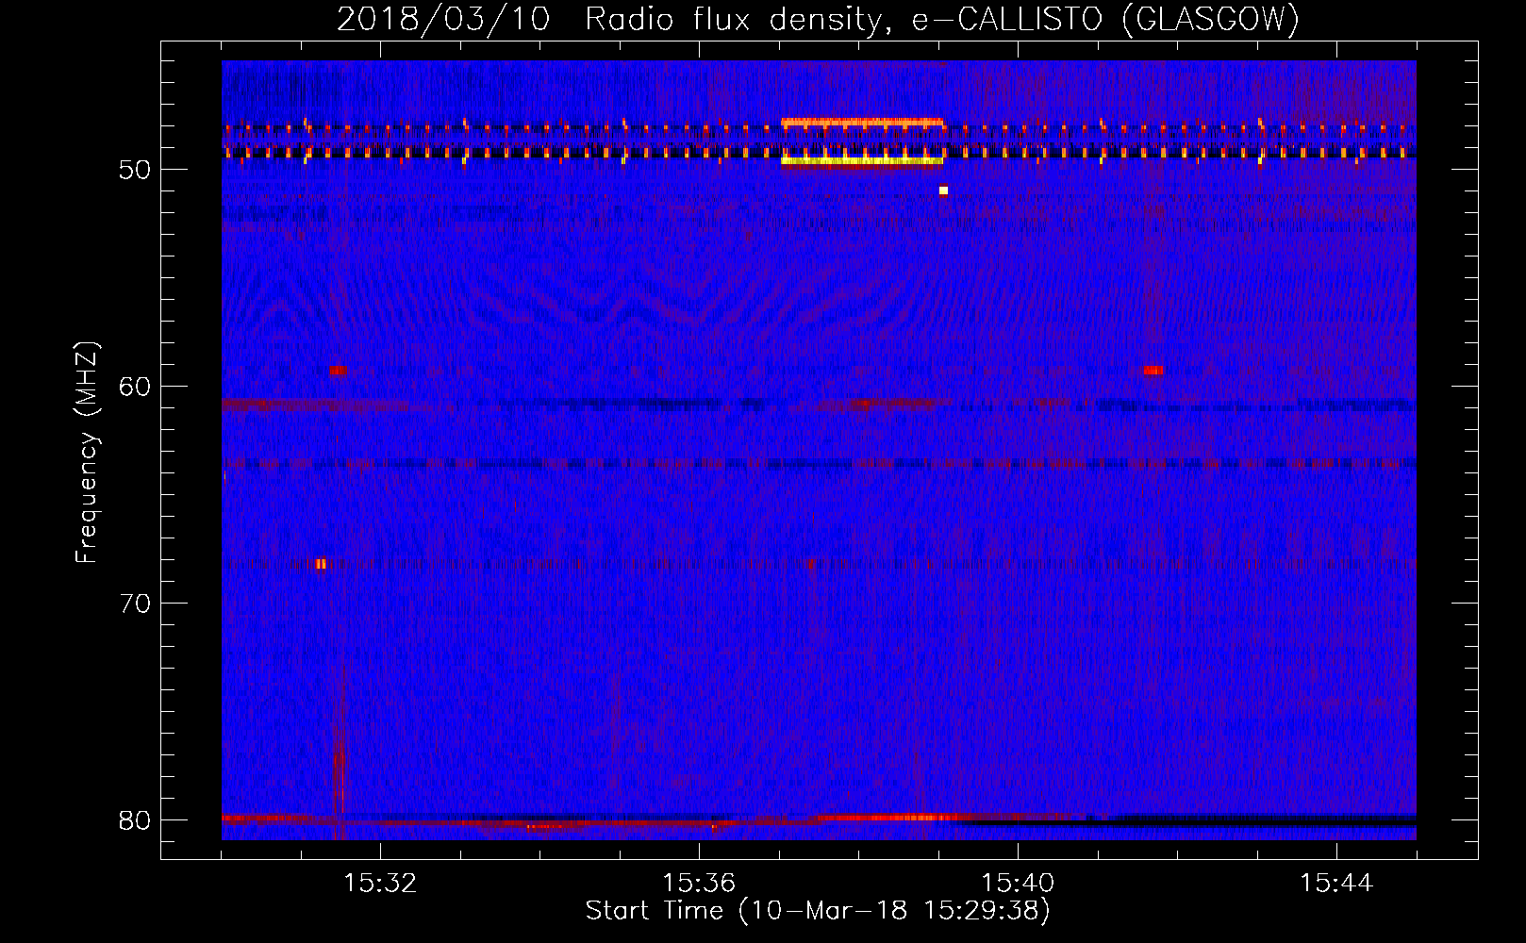Click the 80 MHz frequency tick label
Image resolution: width=1526 pixels, height=943 pixels.
pos(135,820)
